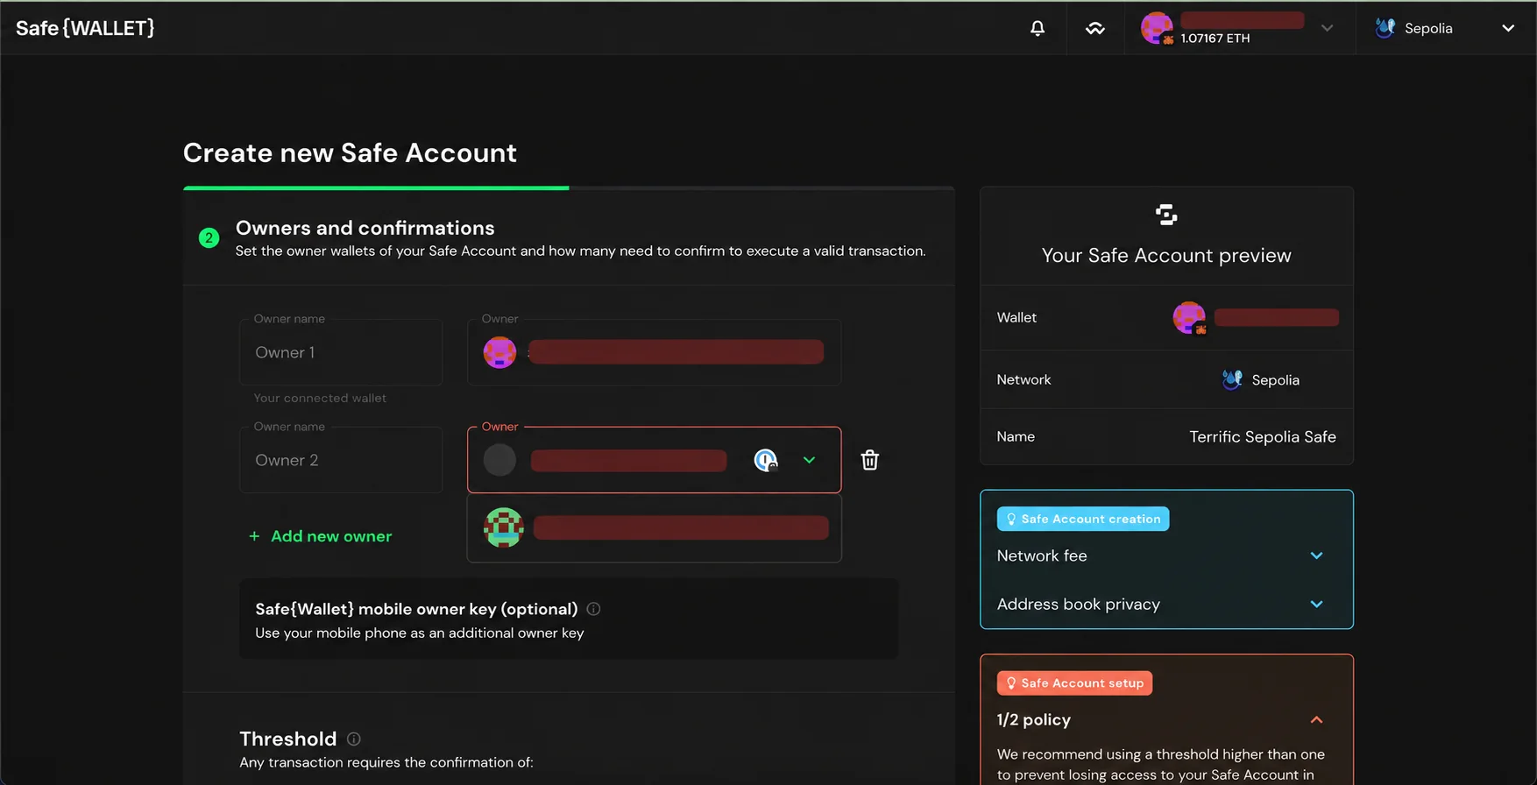Select the suggested address with green avatar
1537x785 pixels.
655,527
